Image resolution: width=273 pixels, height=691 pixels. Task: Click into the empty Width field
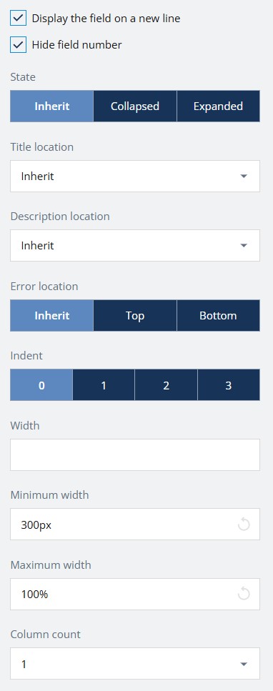click(x=135, y=454)
